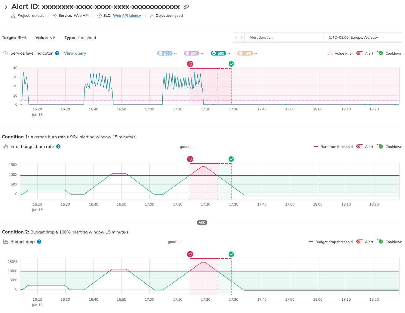The height and width of the screenshot is (313, 405).
Task: Click the SLO icon before Web API latency
Action: click(x=100, y=16)
